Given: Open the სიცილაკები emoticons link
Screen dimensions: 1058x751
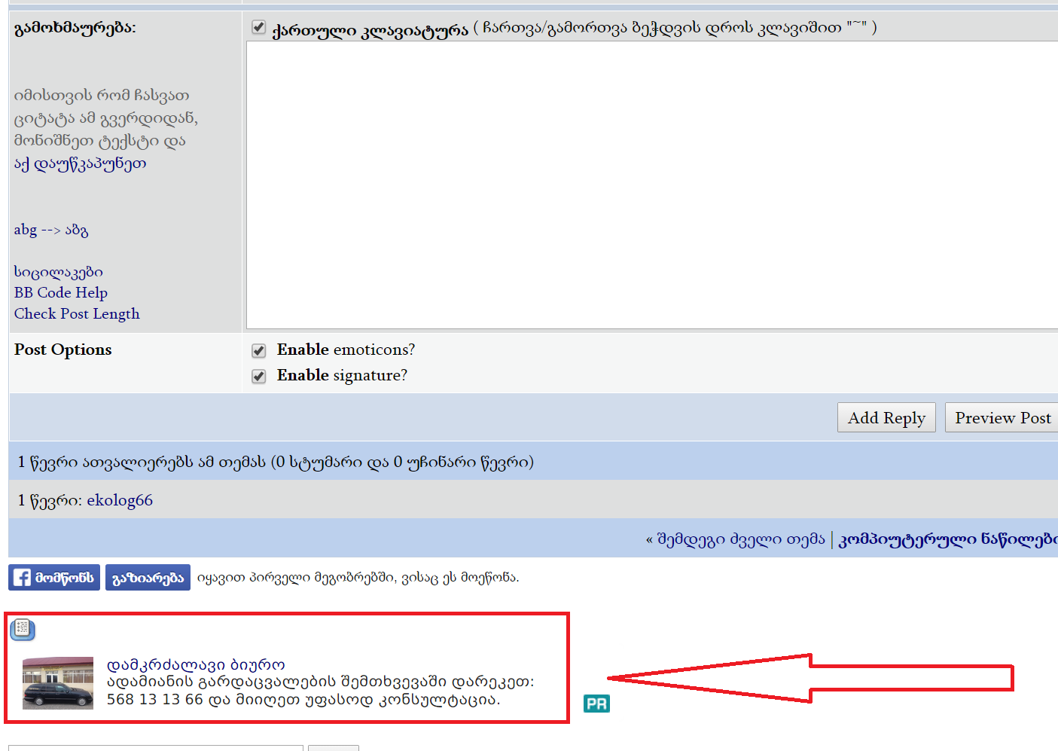Looking at the screenshot, I should 58,272.
